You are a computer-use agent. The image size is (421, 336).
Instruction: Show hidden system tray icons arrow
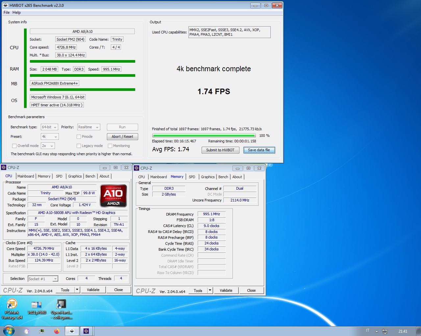(x=377, y=331)
